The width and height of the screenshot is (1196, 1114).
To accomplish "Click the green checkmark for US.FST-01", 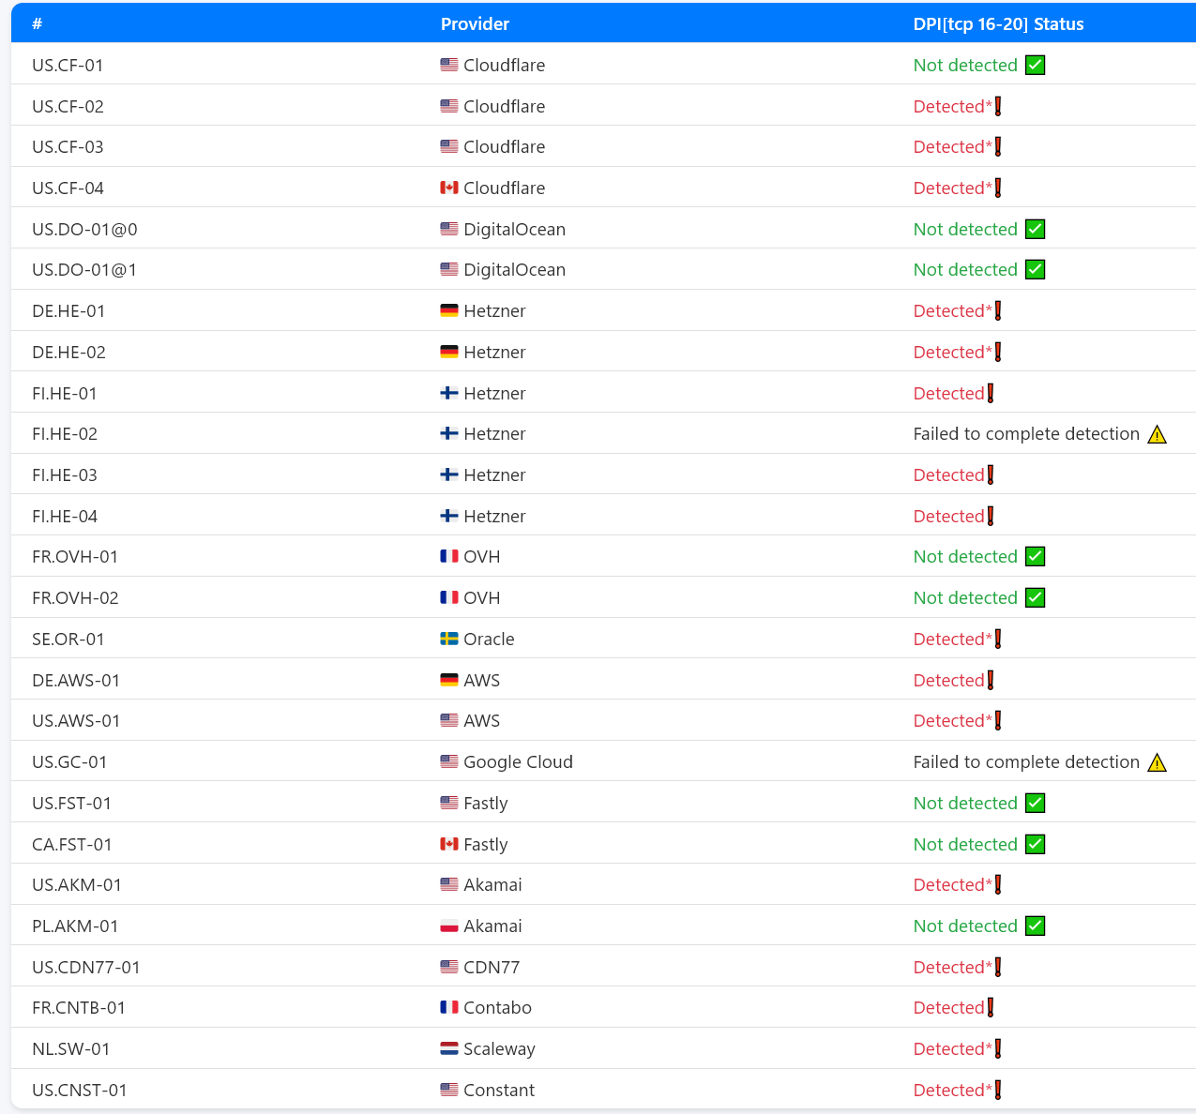I will [x=1035, y=803].
